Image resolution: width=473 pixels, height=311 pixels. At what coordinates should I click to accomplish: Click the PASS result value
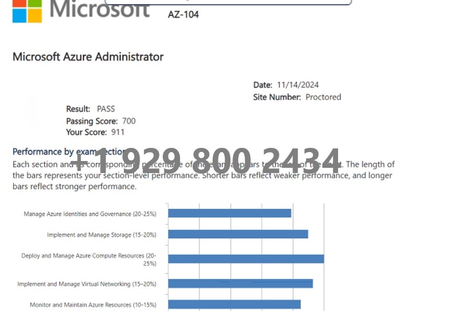pyautogui.click(x=106, y=109)
